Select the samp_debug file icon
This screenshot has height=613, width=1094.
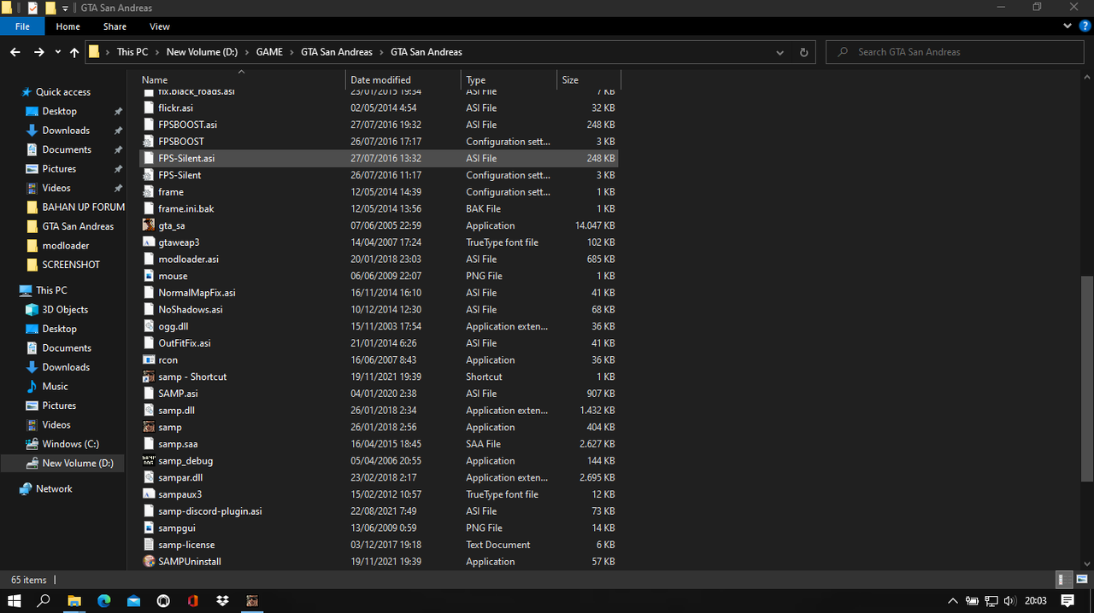click(149, 461)
